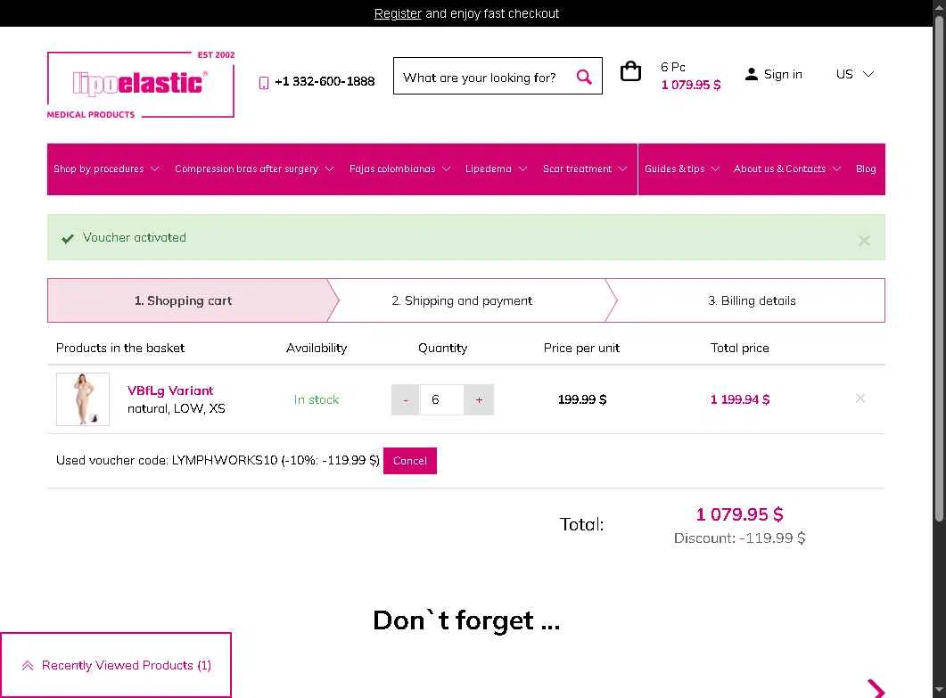This screenshot has width=946, height=698.
Task: Click the phone icon beside the number
Action: click(264, 83)
